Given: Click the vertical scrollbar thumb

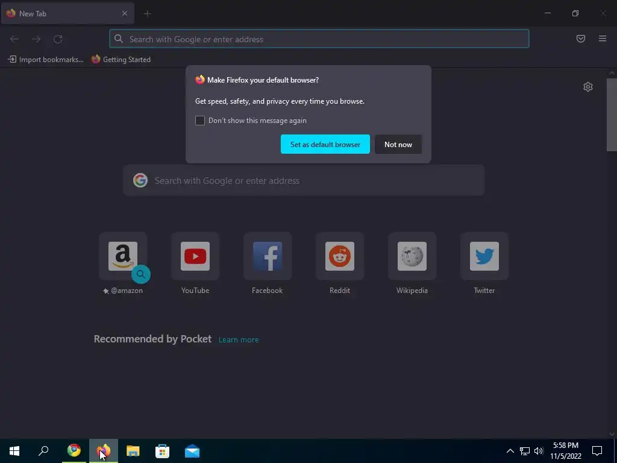Looking at the screenshot, I should [x=612, y=115].
